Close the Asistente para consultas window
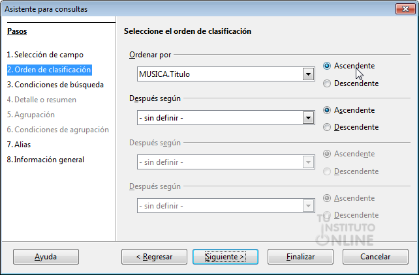This screenshot has width=419, height=275. pos(405,9)
